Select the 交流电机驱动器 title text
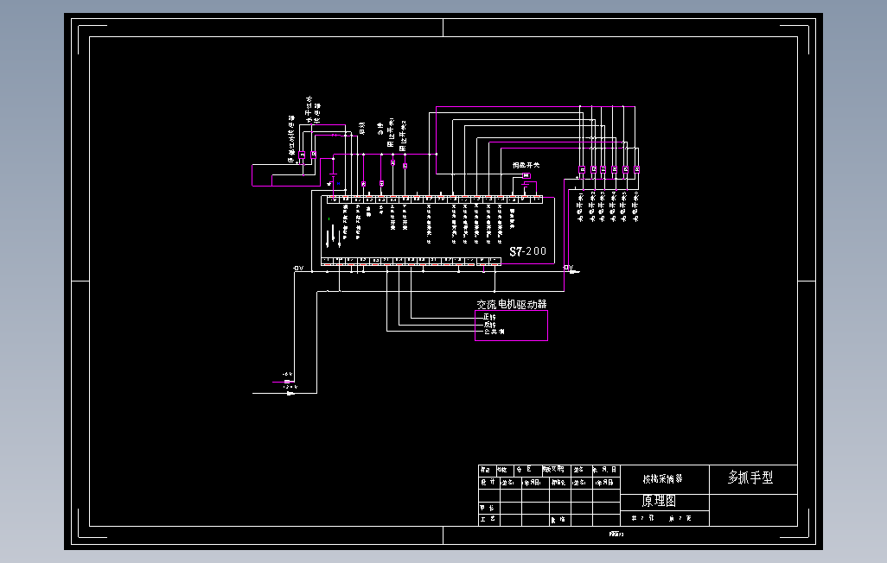887x563 pixels. click(x=512, y=304)
